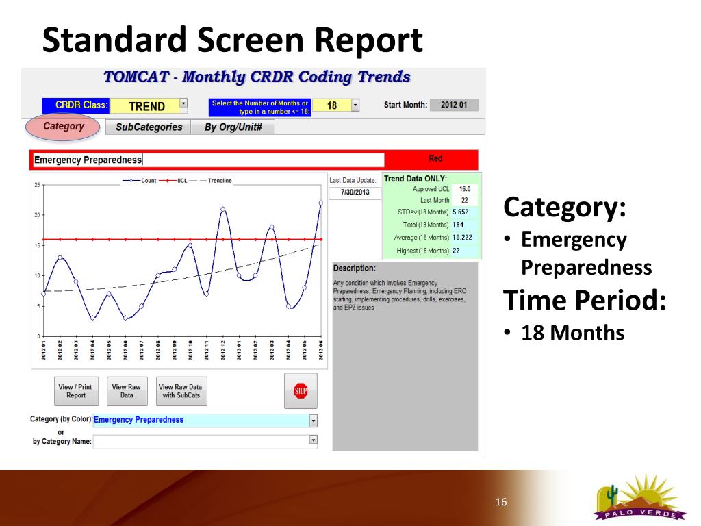Open the By Org/Unit# tab
This screenshot has width=701, height=526.
pyautogui.click(x=233, y=127)
